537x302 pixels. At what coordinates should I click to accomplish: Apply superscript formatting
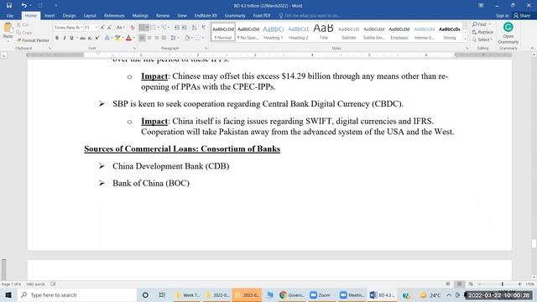pos(97,38)
